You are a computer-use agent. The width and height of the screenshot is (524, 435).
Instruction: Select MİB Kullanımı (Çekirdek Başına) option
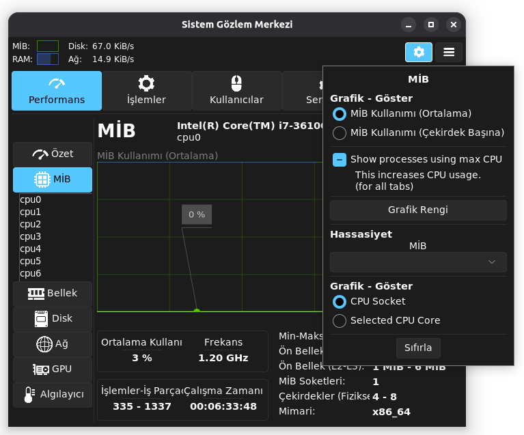[340, 132]
